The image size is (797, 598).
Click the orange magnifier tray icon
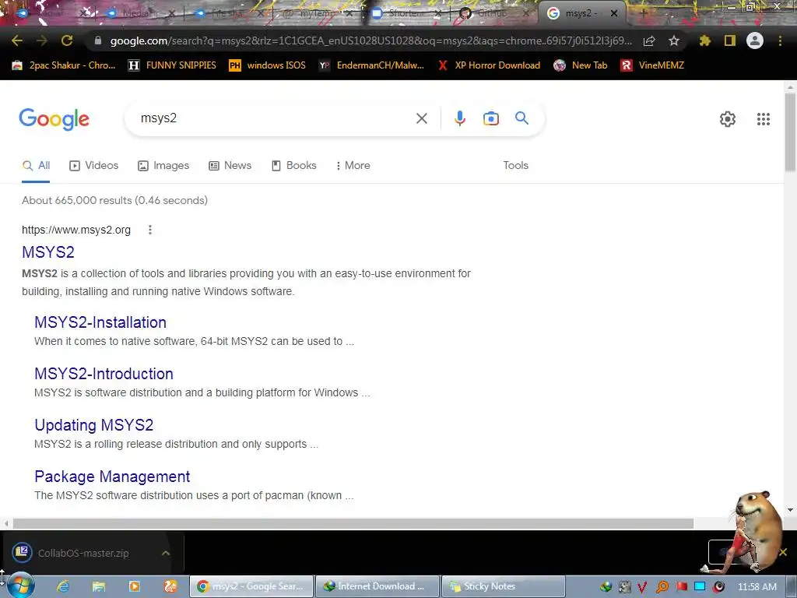point(662,587)
